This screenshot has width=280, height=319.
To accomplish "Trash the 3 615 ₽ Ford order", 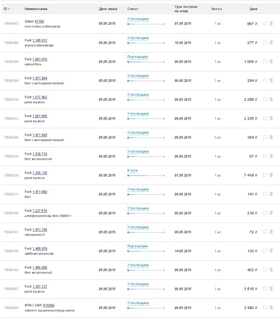I will [x=271, y=288].
